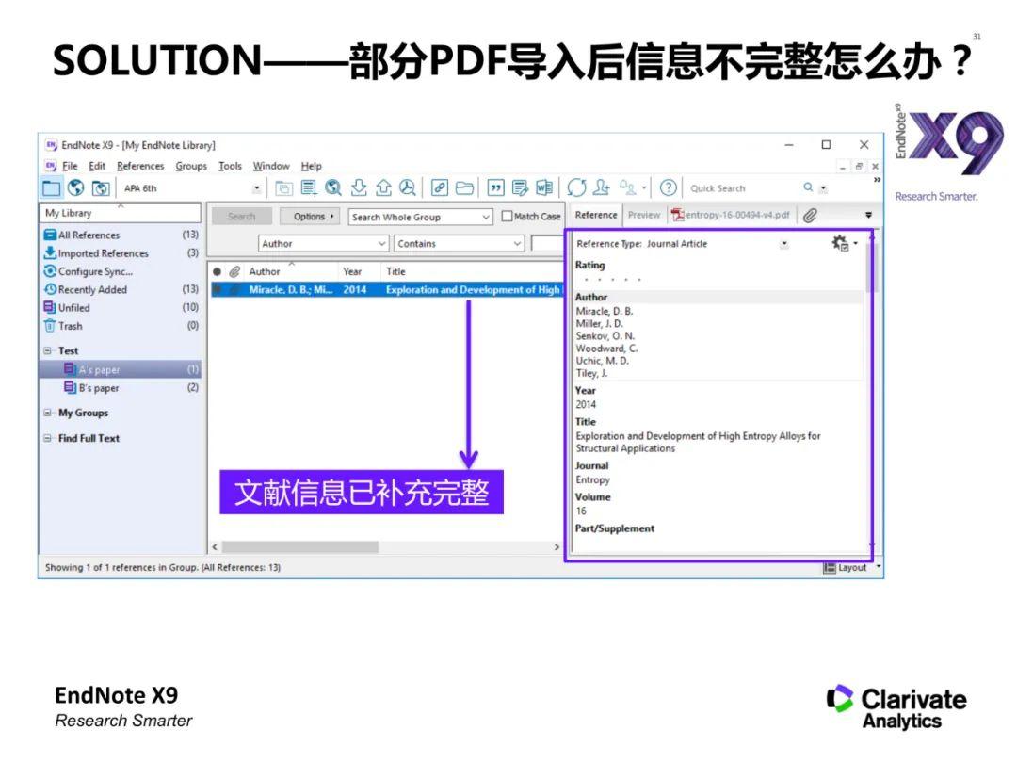The width and height of the screenshot is (1017, 763).
Task: Click the Export references icon
Action: pos(384,187)
